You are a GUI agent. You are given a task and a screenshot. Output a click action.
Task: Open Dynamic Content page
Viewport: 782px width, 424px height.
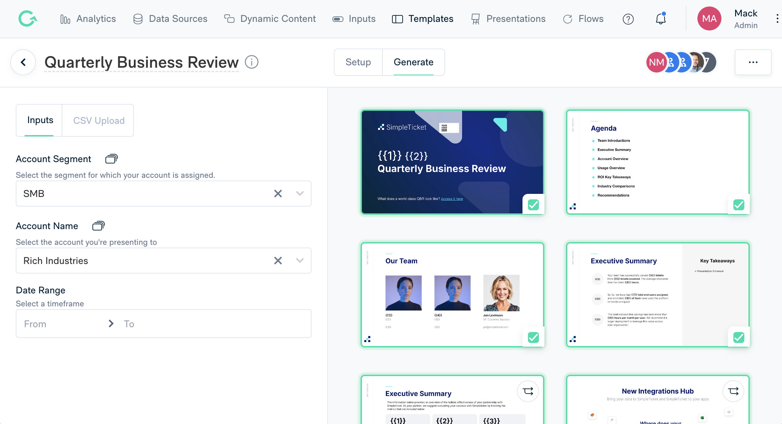[x=270, y=19]
